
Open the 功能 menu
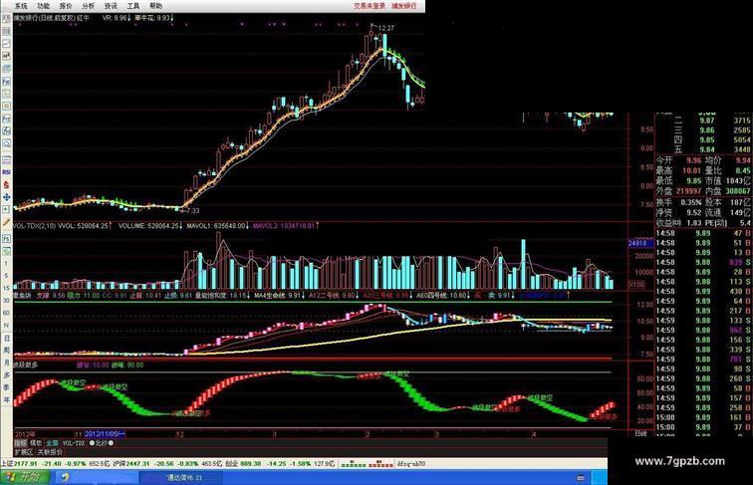coord(43,6)
